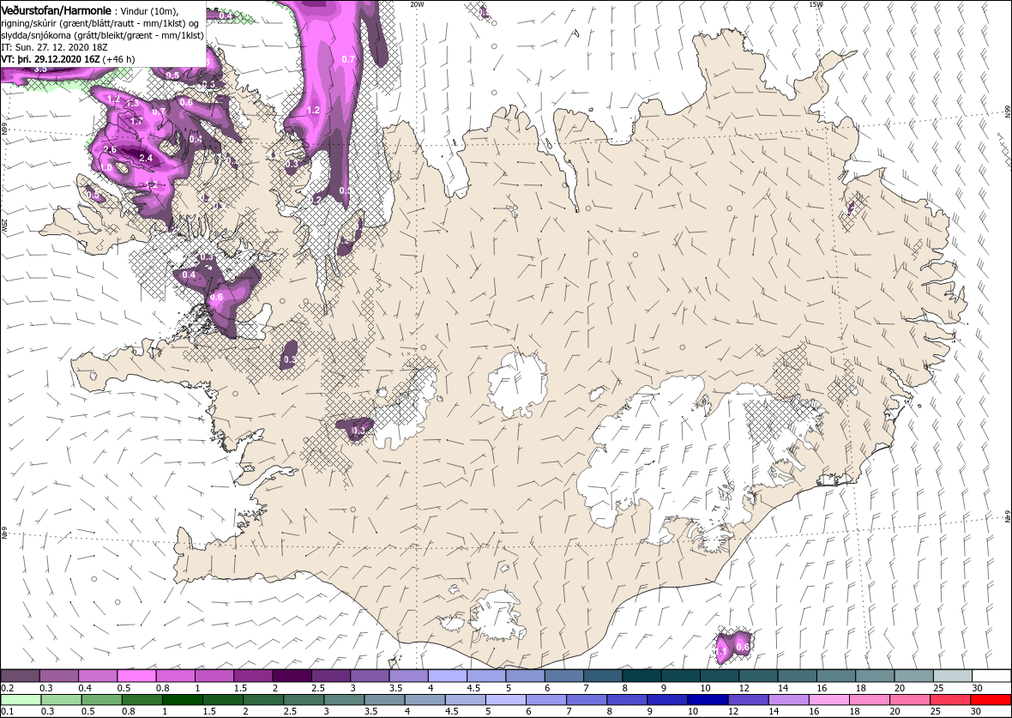Select bottom legend swatch between 0.1 and 0.3
Image resolution: width=1012 pixels, height=718 pixels.
21,700
